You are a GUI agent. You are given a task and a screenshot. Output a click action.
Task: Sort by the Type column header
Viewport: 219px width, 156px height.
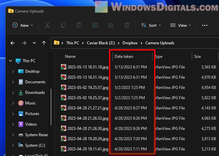pyautogui.click(x=159, y=57)
